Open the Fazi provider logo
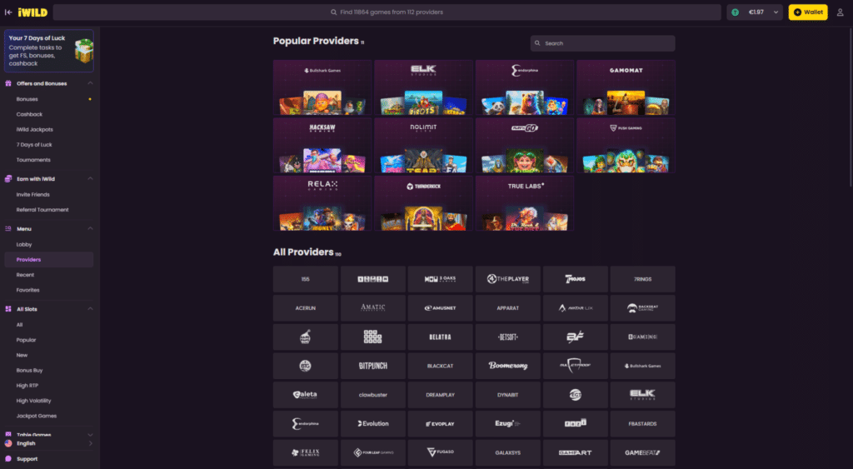 (575, 423)
